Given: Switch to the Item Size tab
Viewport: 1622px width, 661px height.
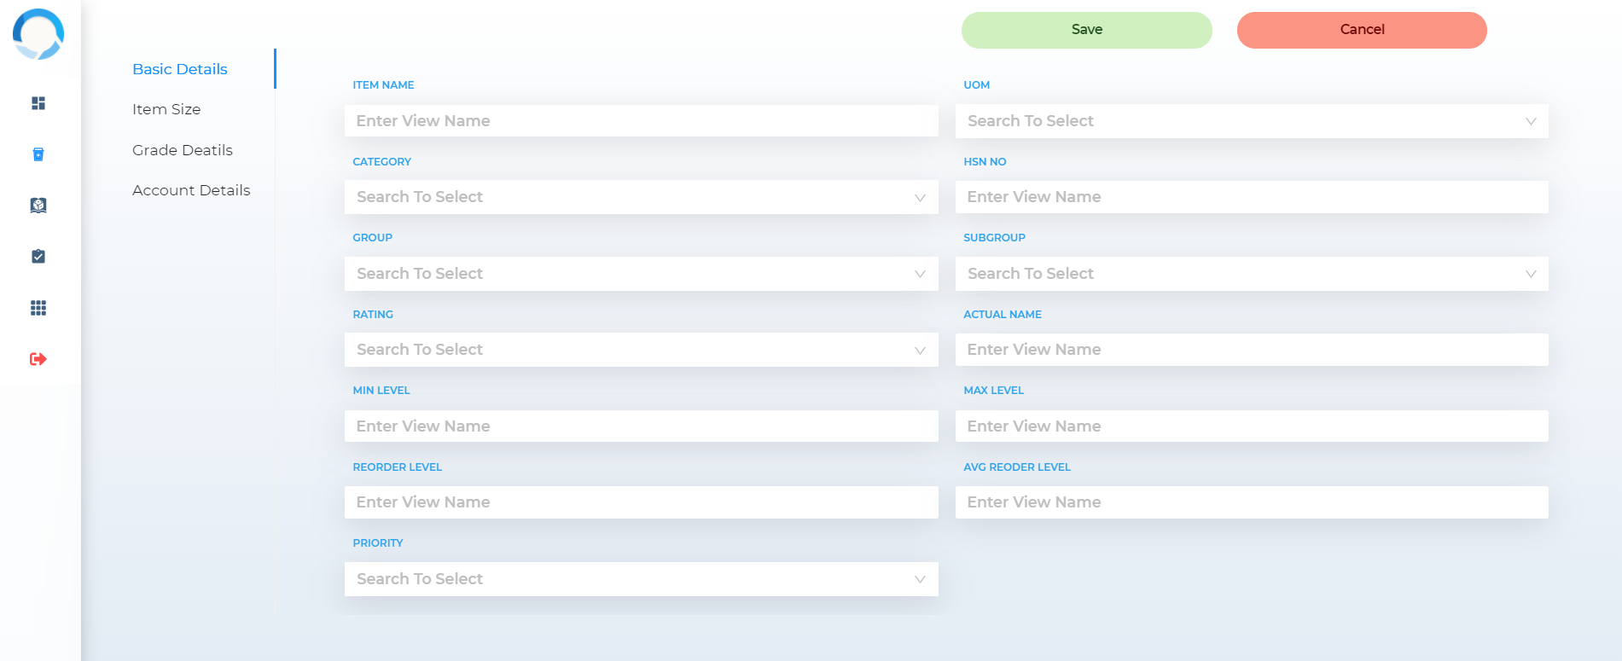Looking at the screenshot, I should click(166, 109).
